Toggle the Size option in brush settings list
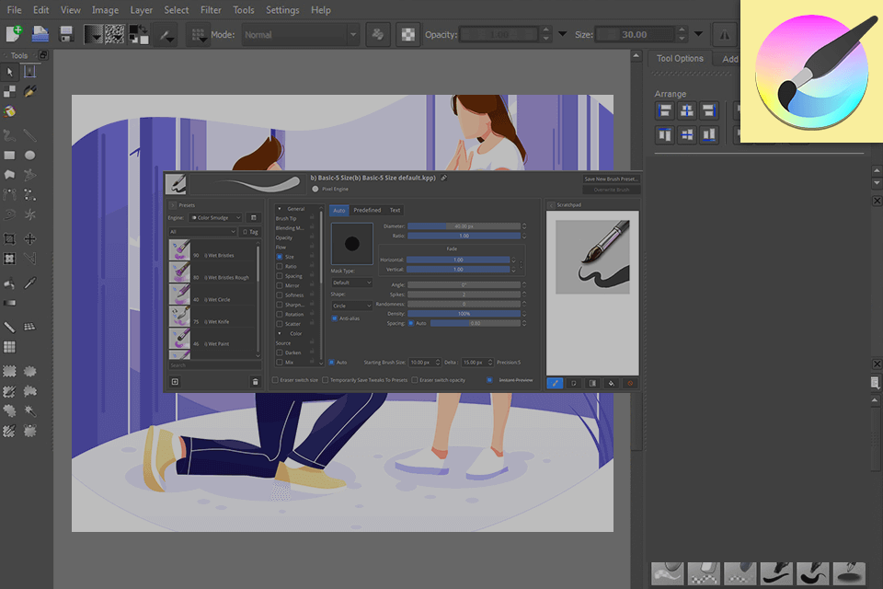 point(278,257)
